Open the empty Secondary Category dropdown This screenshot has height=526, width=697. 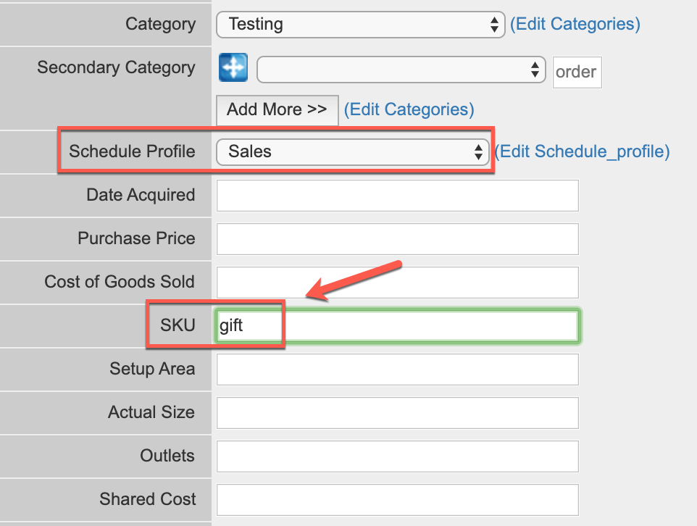401,70
